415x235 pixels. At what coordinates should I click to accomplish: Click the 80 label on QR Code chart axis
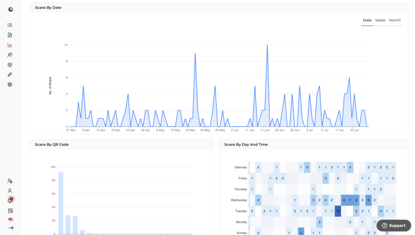tap(54, 180)
